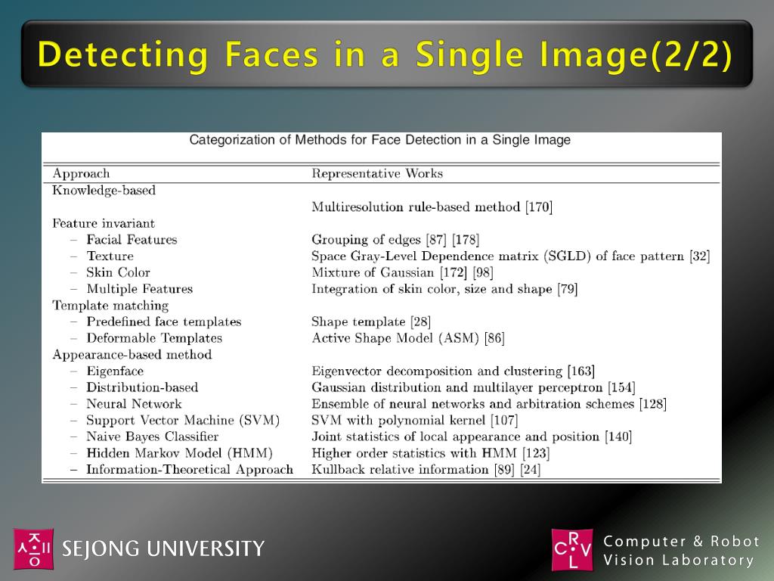774x581 pixels.
Task: Click 'Space Gray-Level Dependence matrix (SGLD)' text
Action: click(451, 256)
